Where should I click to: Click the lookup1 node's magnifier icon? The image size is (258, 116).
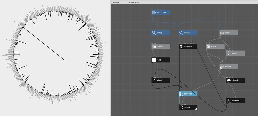[181, 33]
